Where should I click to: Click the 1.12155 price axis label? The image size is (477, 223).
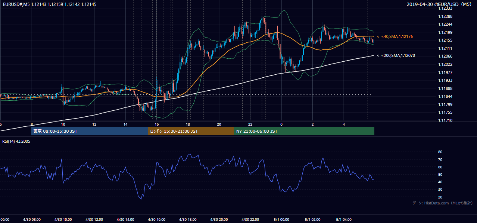coord(445,40)
